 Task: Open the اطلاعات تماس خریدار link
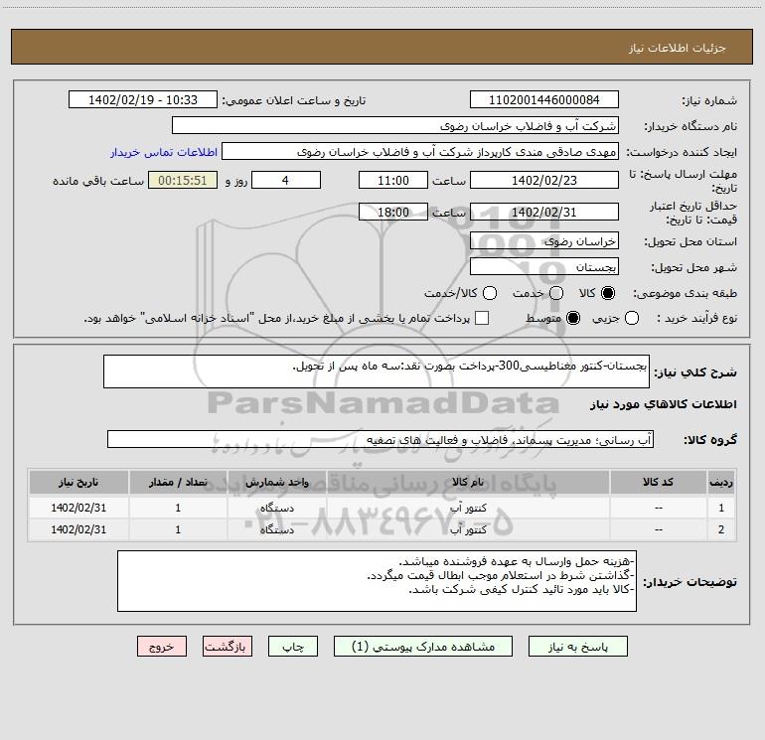(x=164, y=152)
